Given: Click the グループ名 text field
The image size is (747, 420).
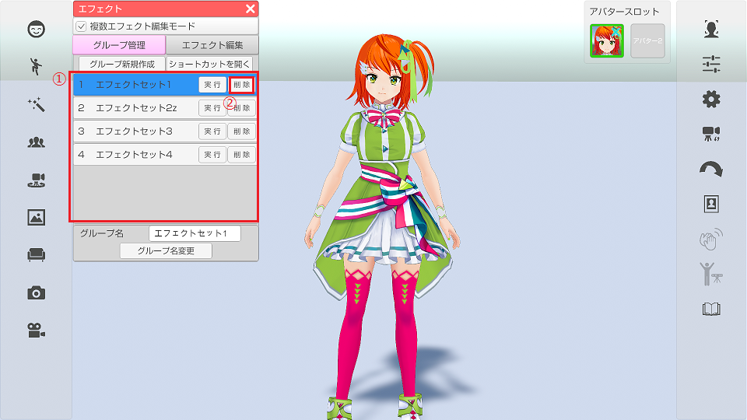Looking at the screenshot, I should [195, 233].
